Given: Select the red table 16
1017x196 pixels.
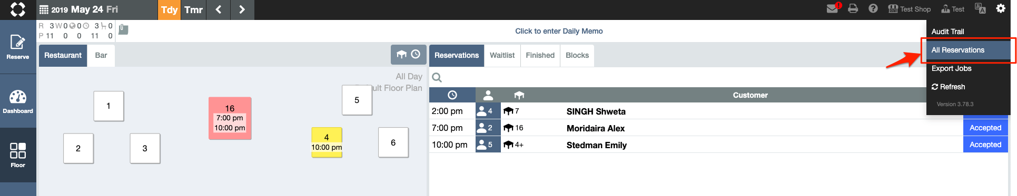Looking at the screenshot, I should 230,118.
